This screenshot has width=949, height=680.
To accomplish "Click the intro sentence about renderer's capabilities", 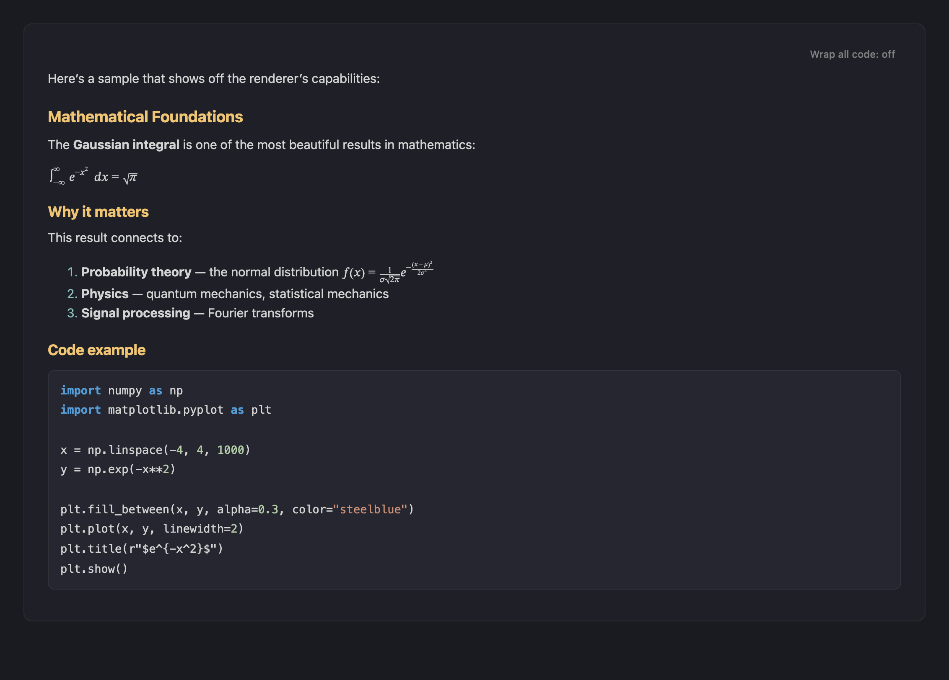I will pyautogui.click(x=214, y=79).
